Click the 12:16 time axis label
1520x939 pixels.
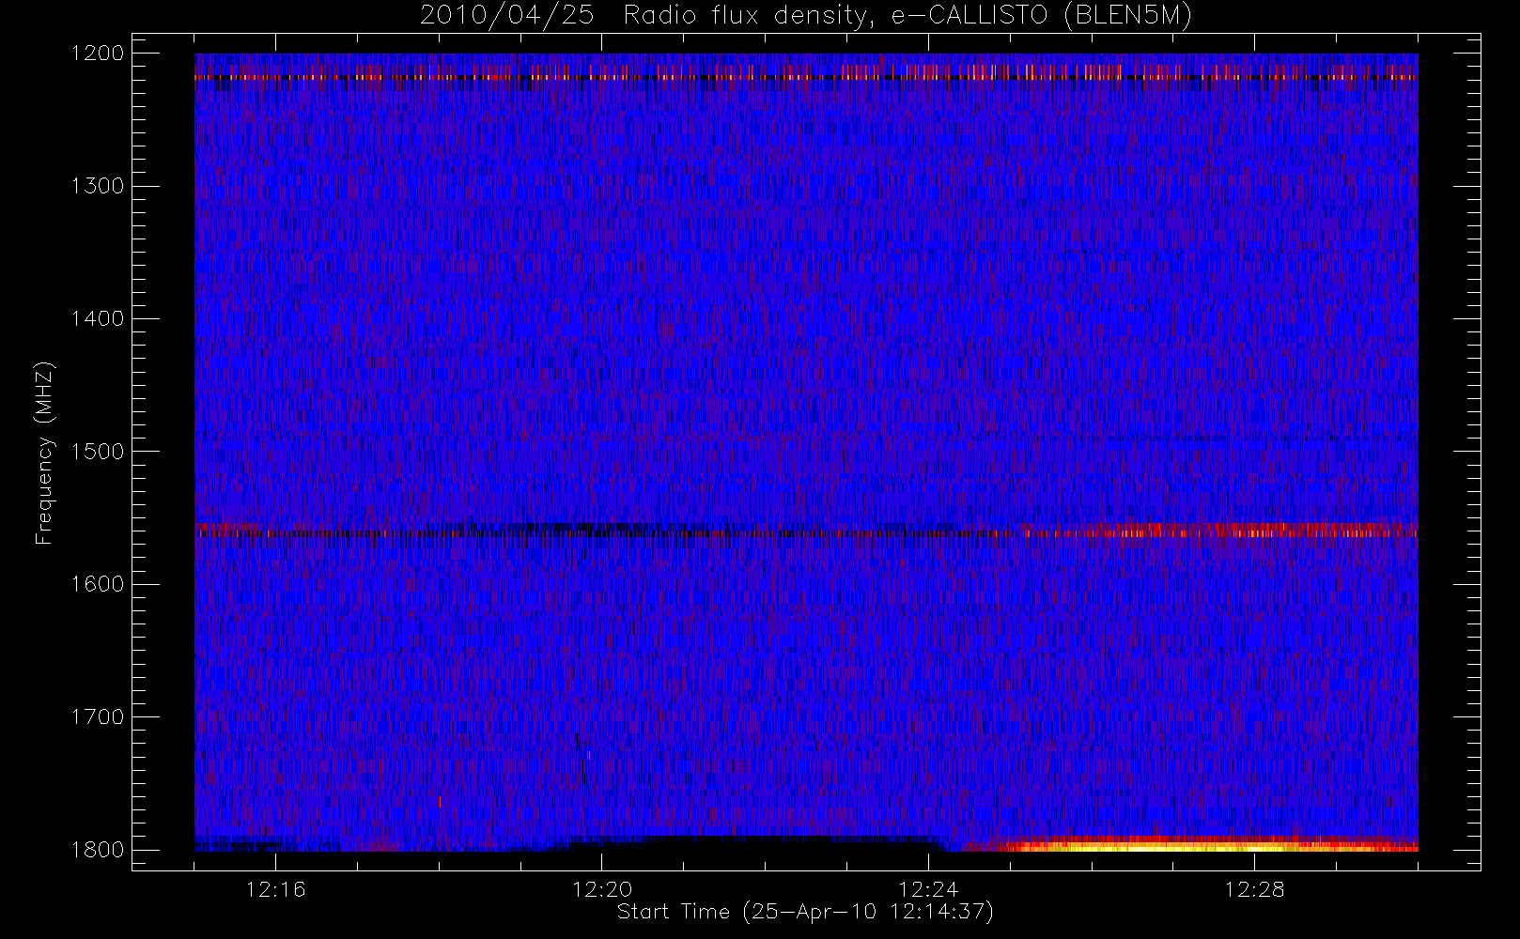[275, 889]
